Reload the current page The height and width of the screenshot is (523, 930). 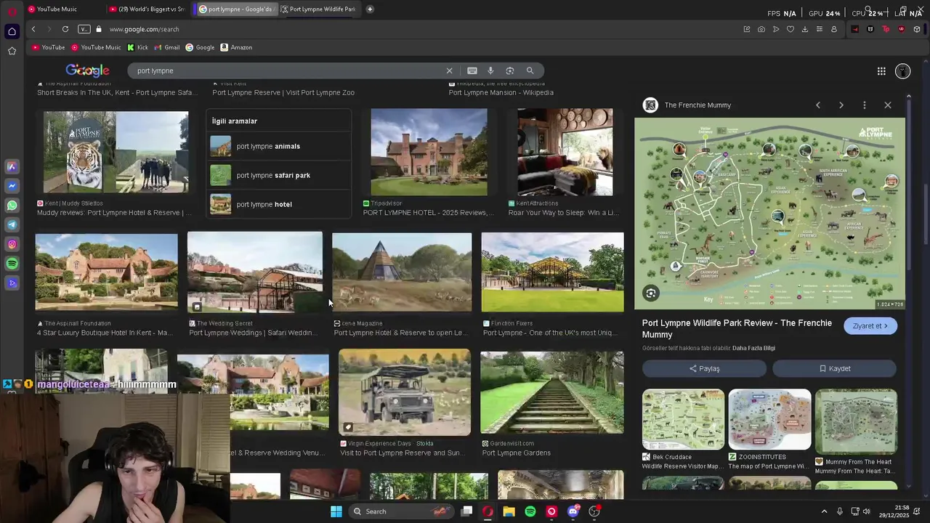[65, 29]
